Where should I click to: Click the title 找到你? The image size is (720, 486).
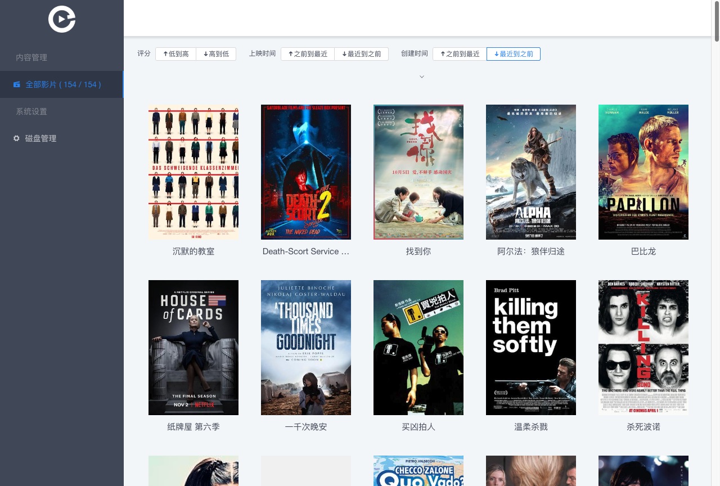click(418, 251)
